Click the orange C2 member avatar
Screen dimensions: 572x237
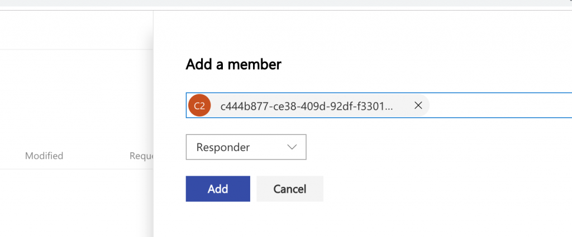[199, 105]
